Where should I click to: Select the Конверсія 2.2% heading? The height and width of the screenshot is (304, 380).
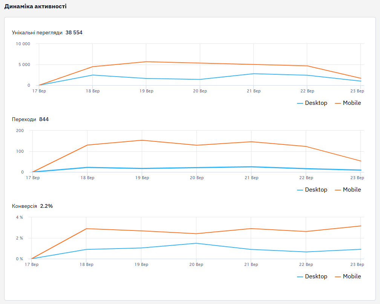(32, 206)
